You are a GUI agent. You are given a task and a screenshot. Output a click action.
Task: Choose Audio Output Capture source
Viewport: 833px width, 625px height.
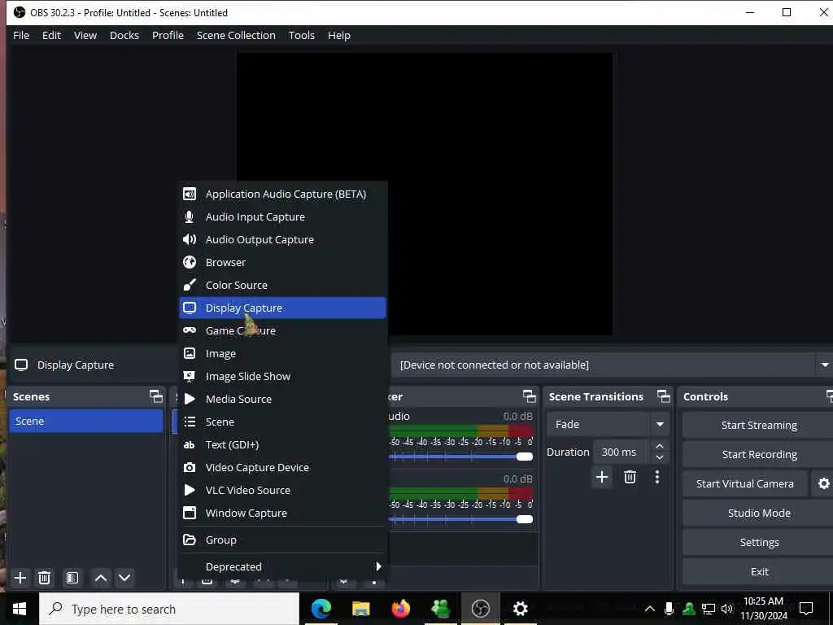[x=282, y=240]
